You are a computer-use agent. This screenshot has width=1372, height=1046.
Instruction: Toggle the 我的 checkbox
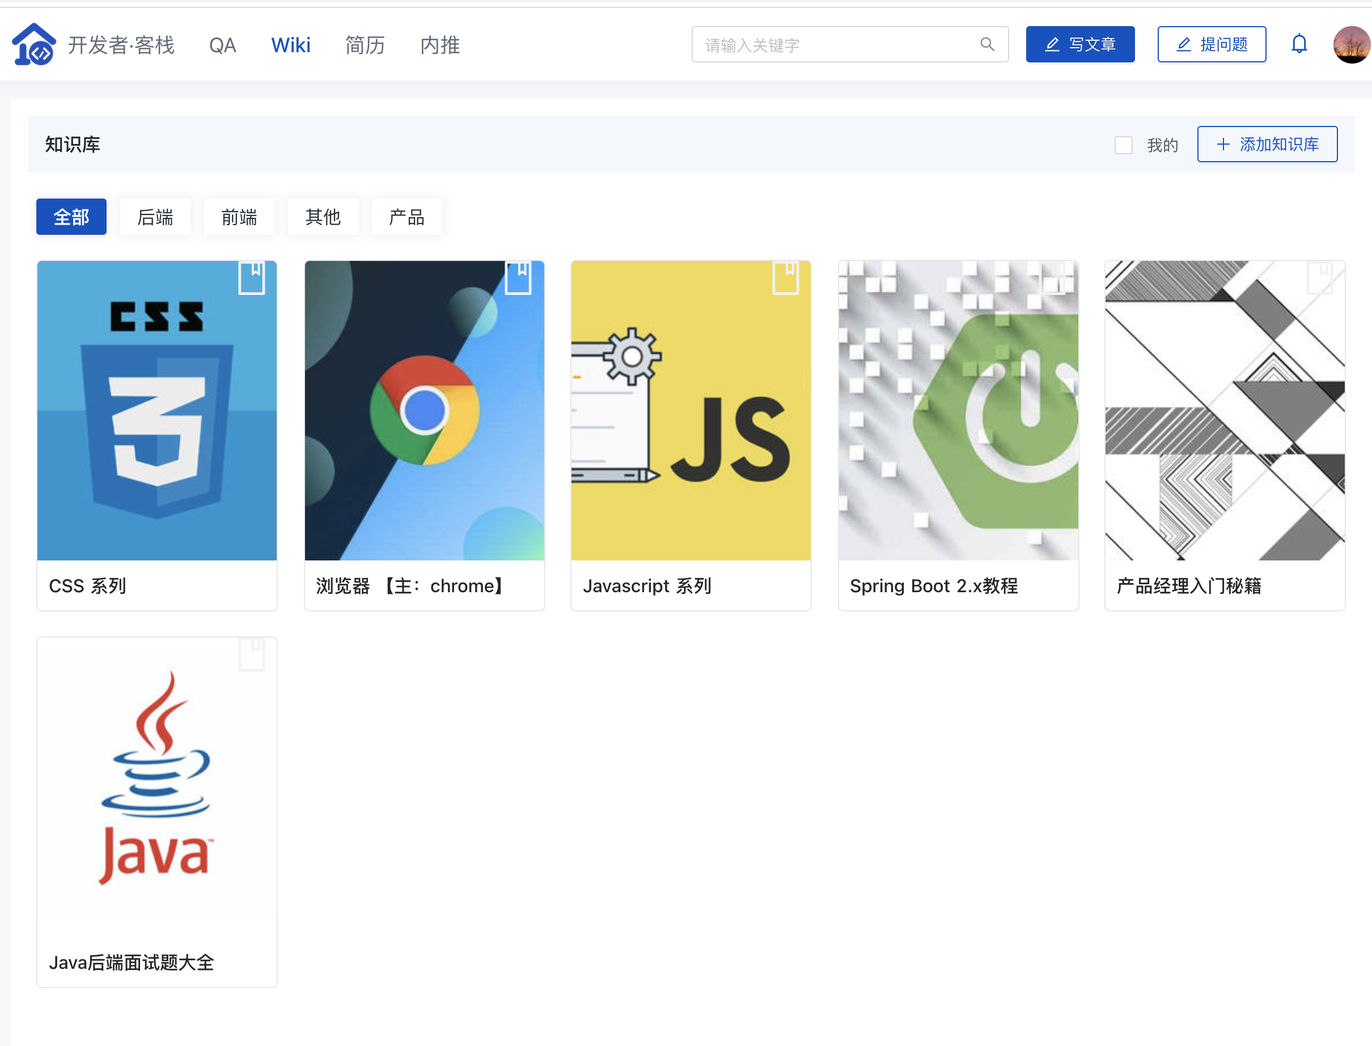(x=1123, y=145)
